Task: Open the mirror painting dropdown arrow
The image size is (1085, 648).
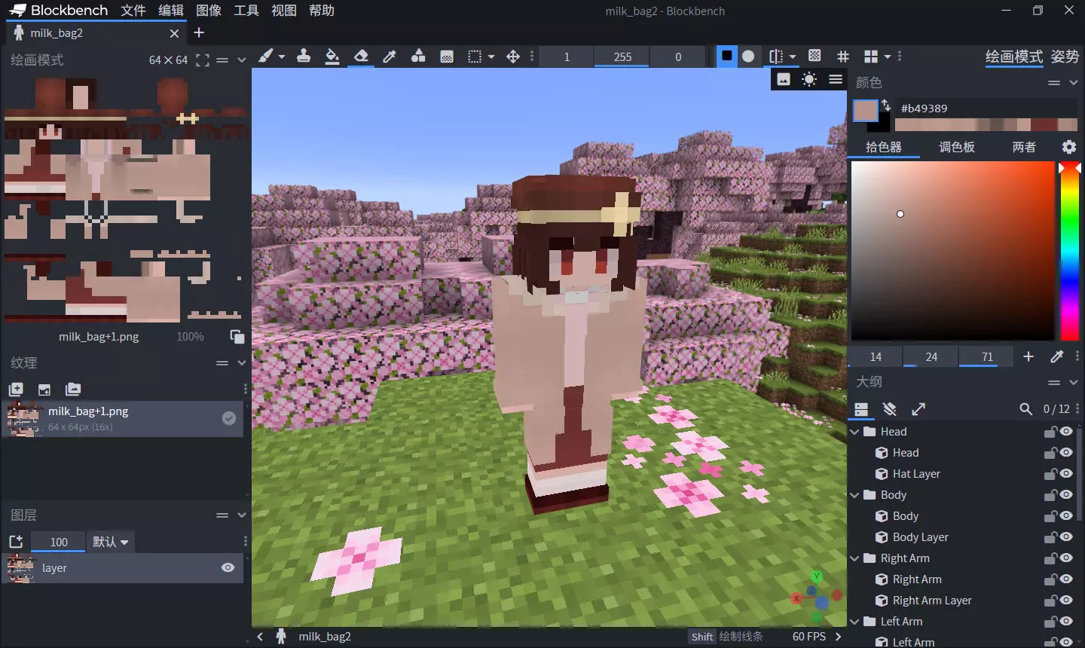Action: pyautogui.click(x=793, y=57)
